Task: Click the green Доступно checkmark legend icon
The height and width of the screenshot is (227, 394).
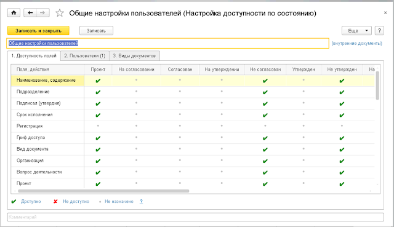Action: 14,201
